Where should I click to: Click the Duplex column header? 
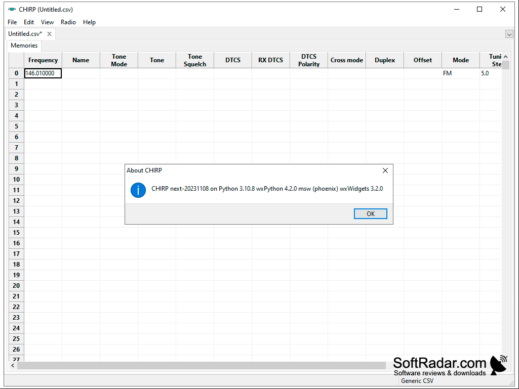coord(385,60)
